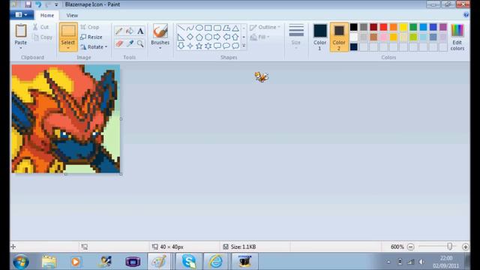Image resolution: width=480 pixels, height=270 pixels.
Task: Switch to the Home tab
Action: (x=47, y=15)
